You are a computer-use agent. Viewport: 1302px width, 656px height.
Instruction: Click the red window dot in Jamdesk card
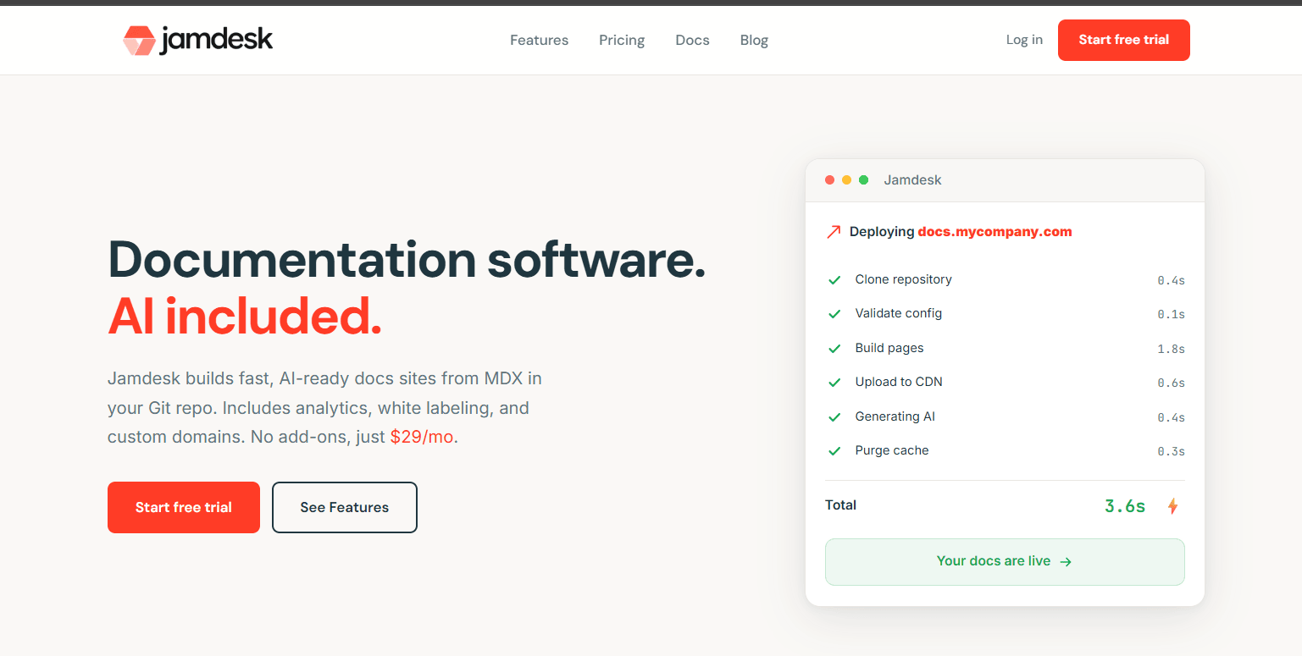(830, 179)
